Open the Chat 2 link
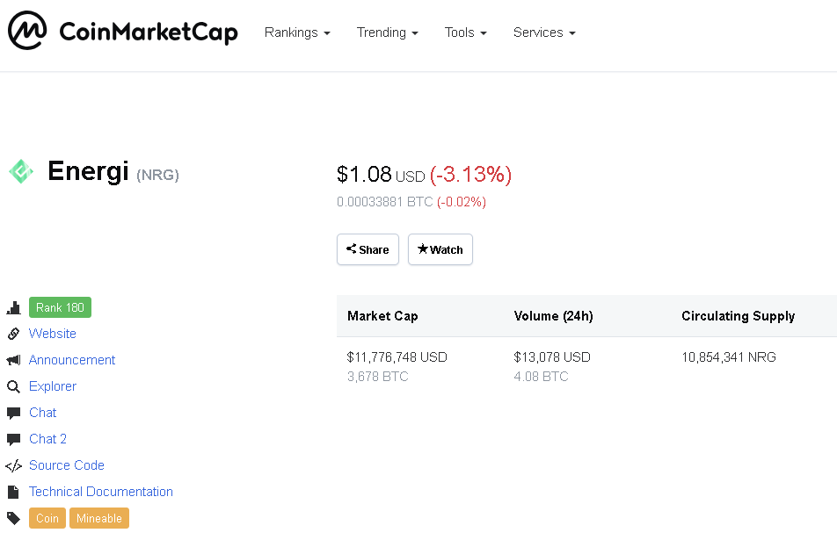Viewport: 837px width, 540px height. [x=48, y=439]
